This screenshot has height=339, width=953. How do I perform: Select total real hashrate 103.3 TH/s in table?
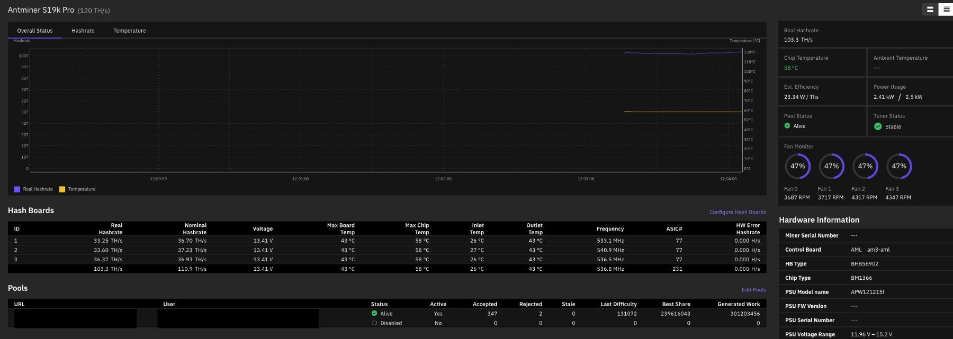point(108,269)
